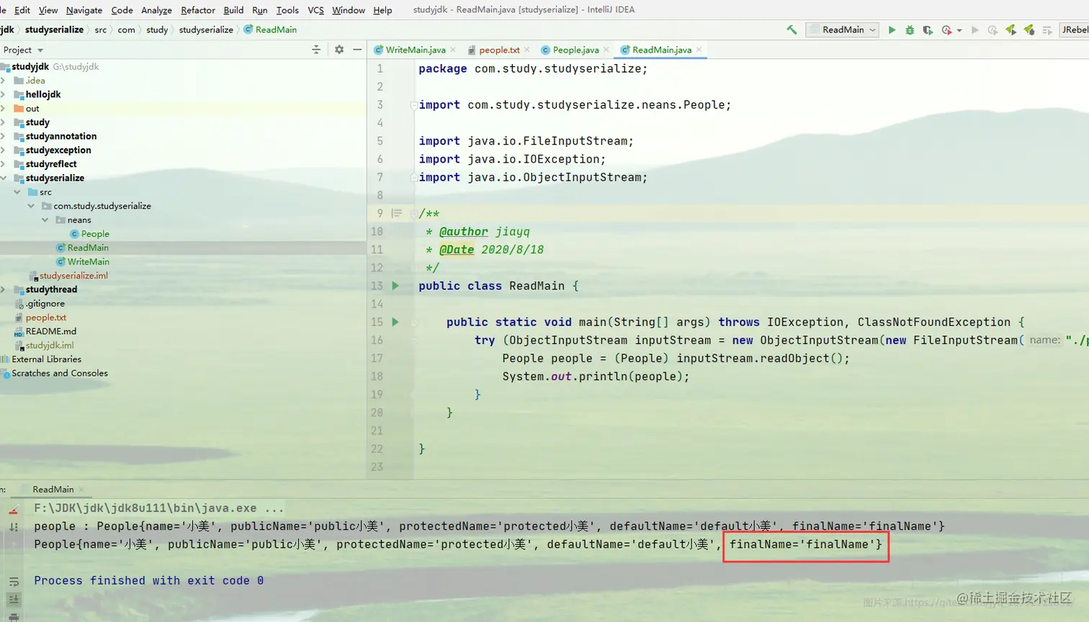
Task: Click the run gutter arrow beside class ReadMain
Action: tap(395, 286)
